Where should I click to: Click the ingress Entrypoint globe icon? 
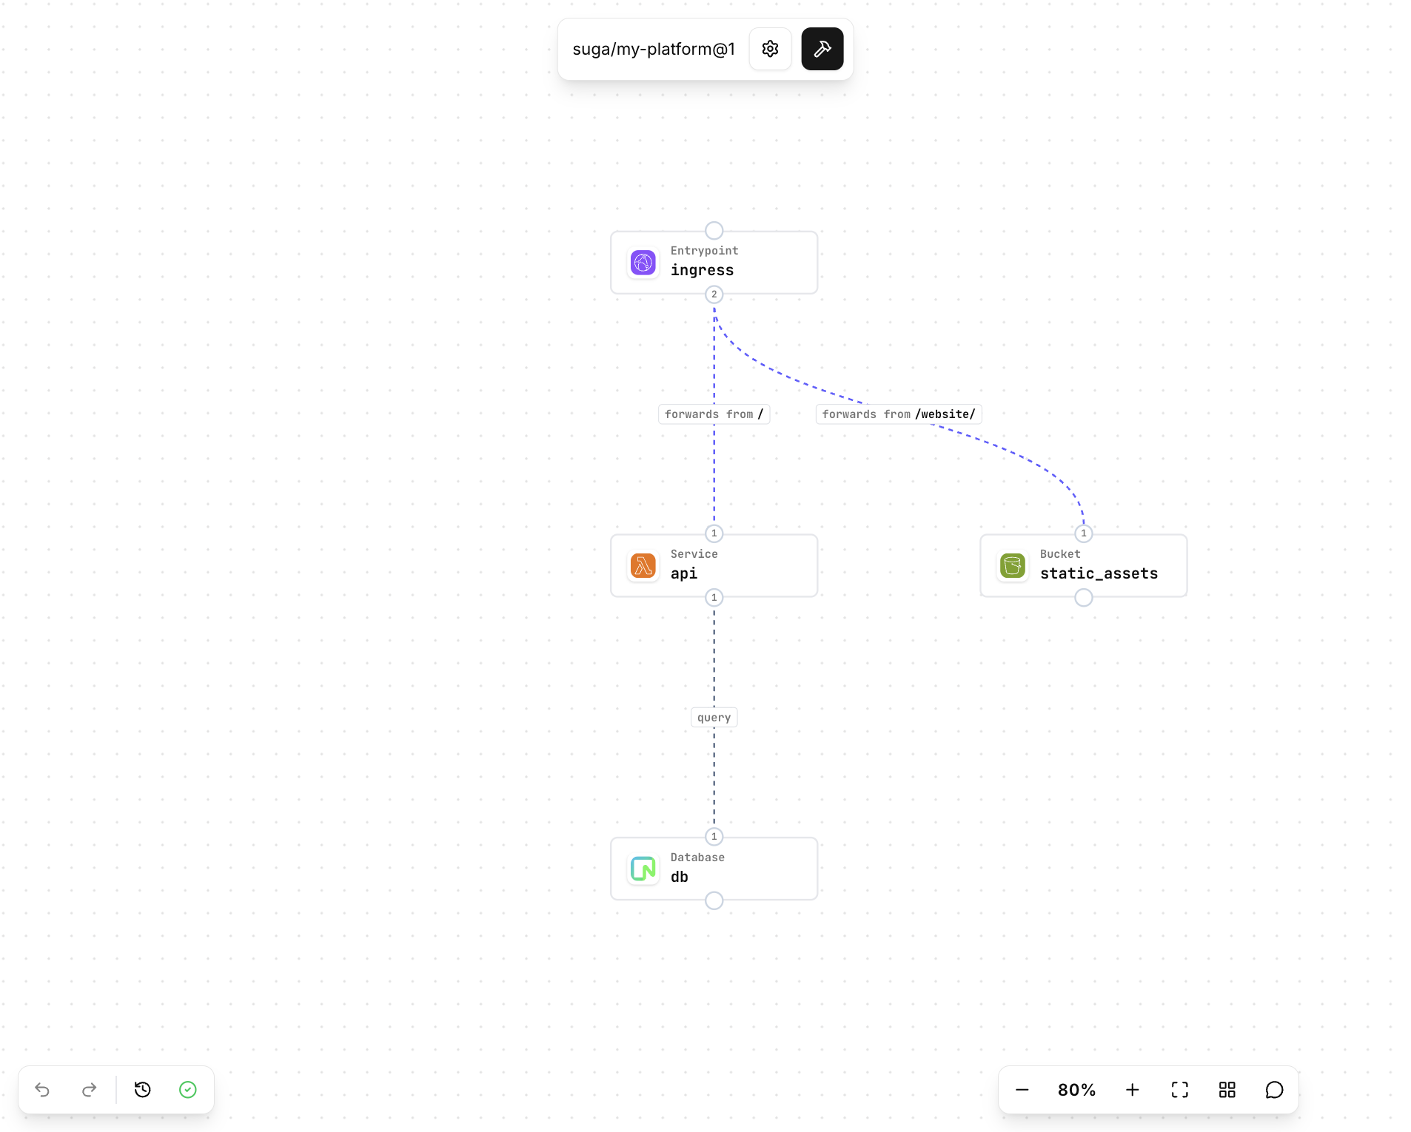pos(643,263)
